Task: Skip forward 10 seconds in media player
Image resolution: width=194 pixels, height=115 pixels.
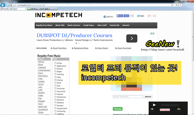Action: tap(179, 109)
